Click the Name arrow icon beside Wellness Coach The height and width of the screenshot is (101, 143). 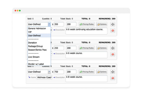29,77
